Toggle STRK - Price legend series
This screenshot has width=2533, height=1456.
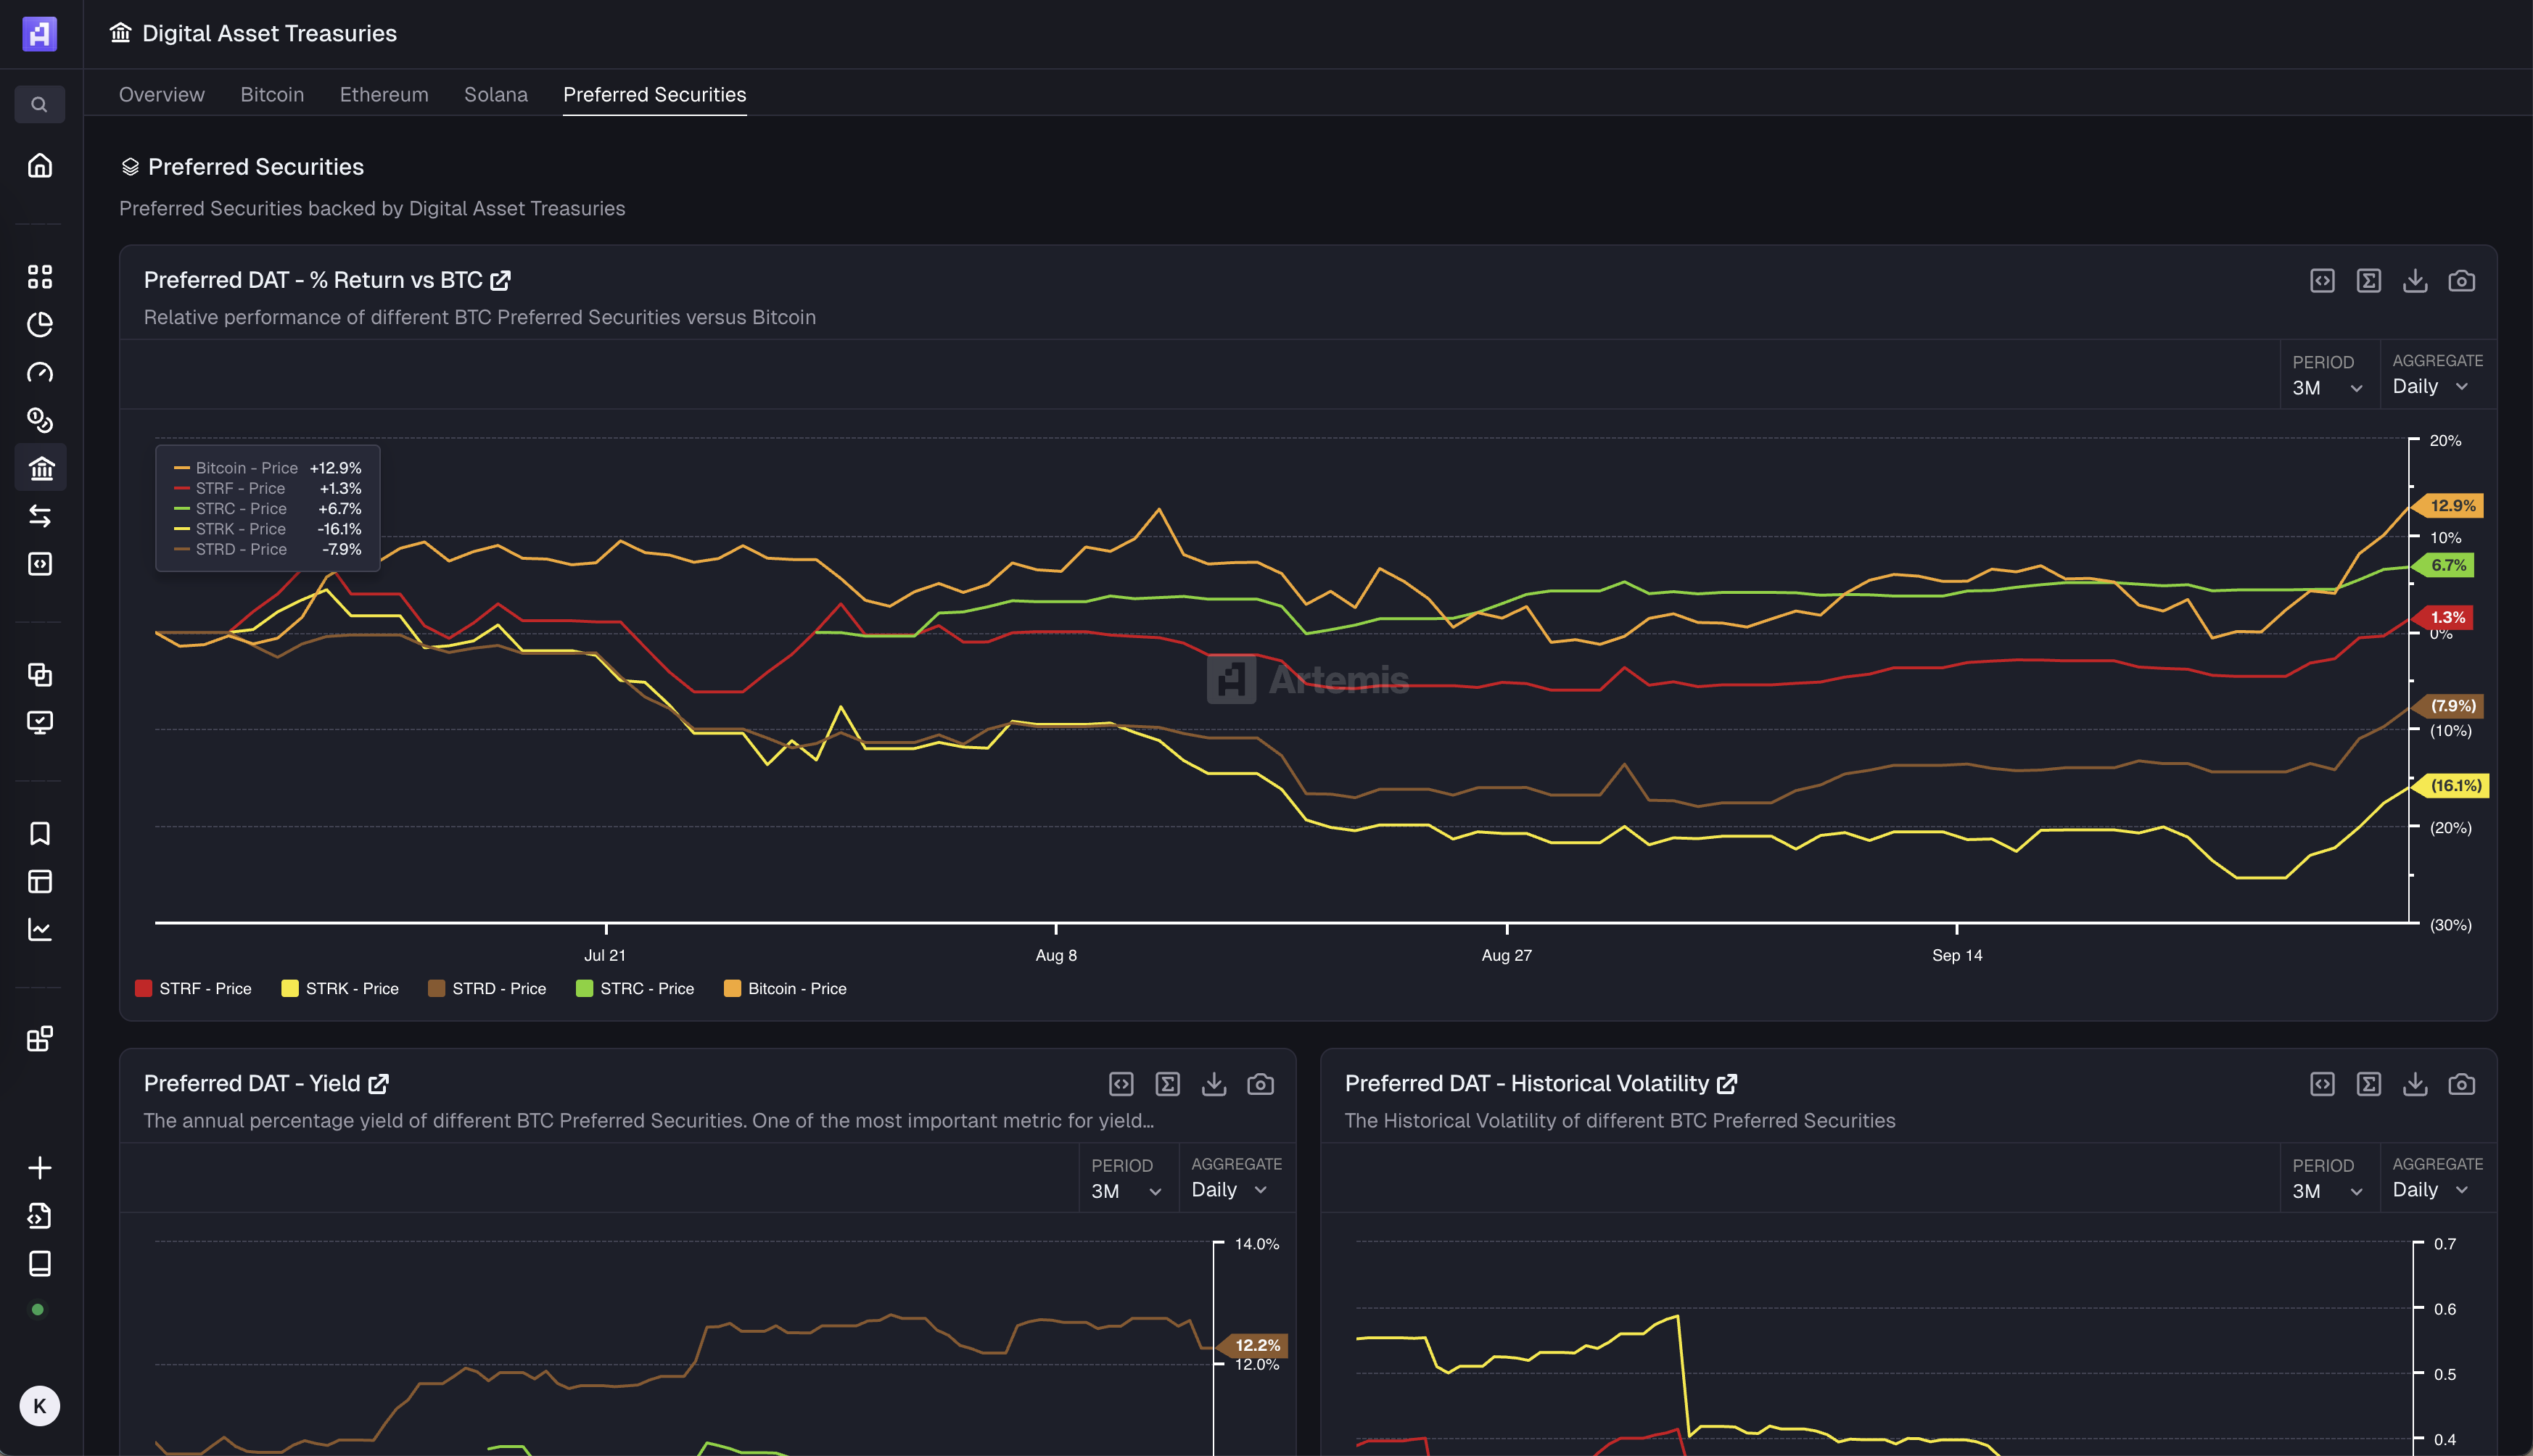point(340,989)
